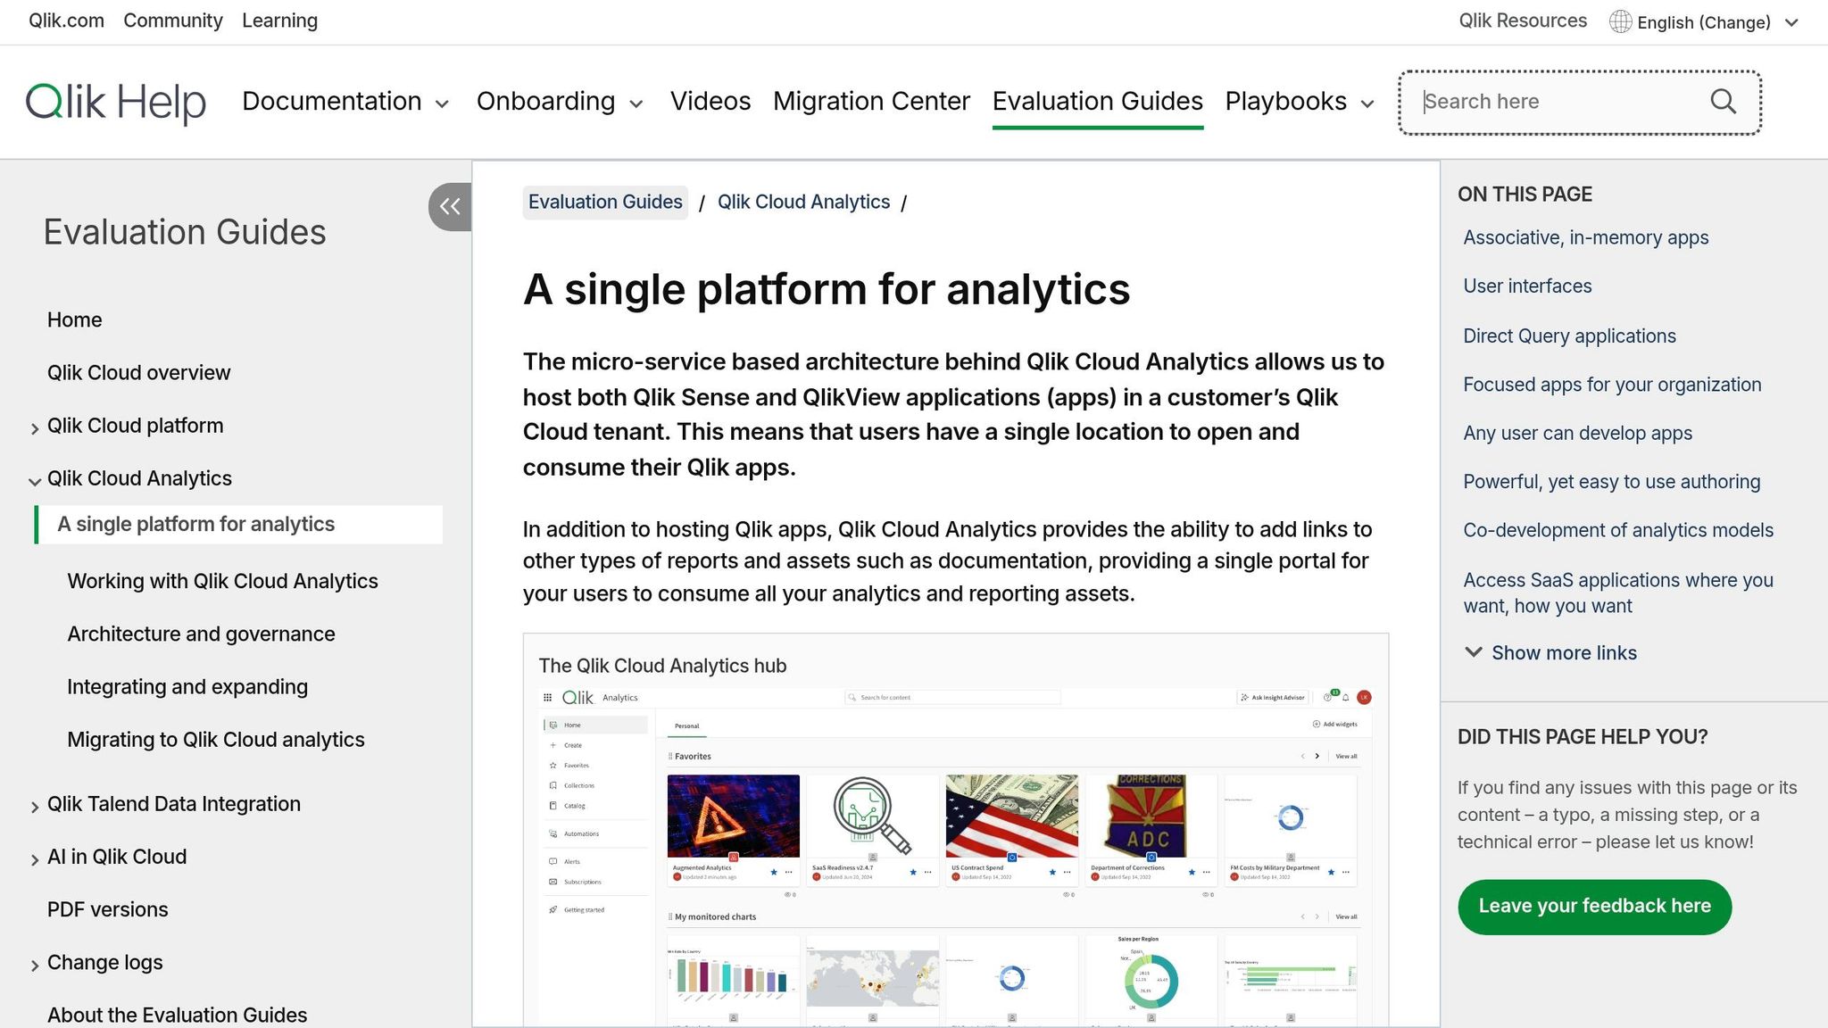Open Direct Query applications on-page link

[1568, 336]
